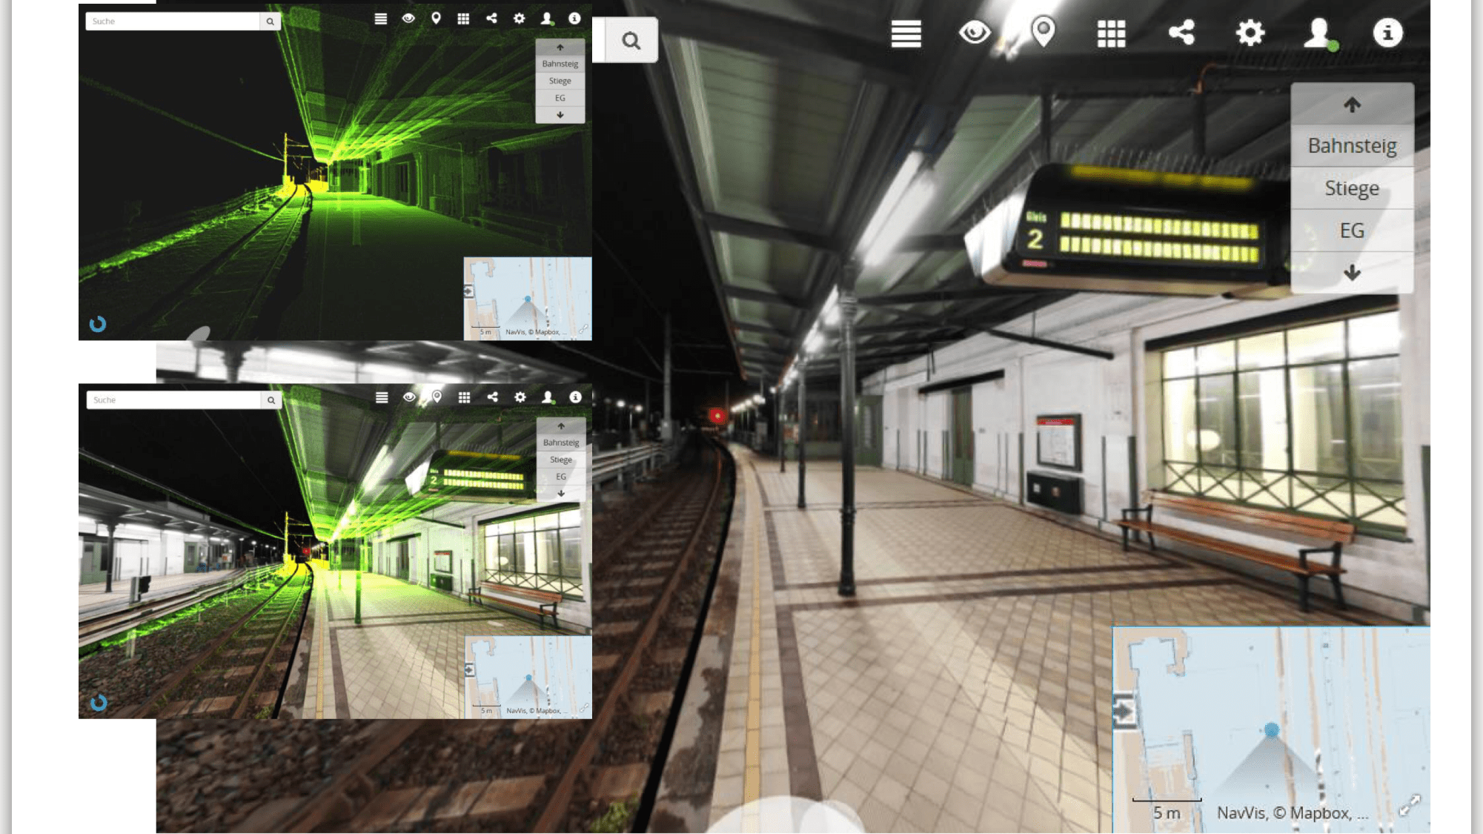Screen dimensions: 1483x834
Task: Open settings gear in large viewer
Action: (1250, 33)
